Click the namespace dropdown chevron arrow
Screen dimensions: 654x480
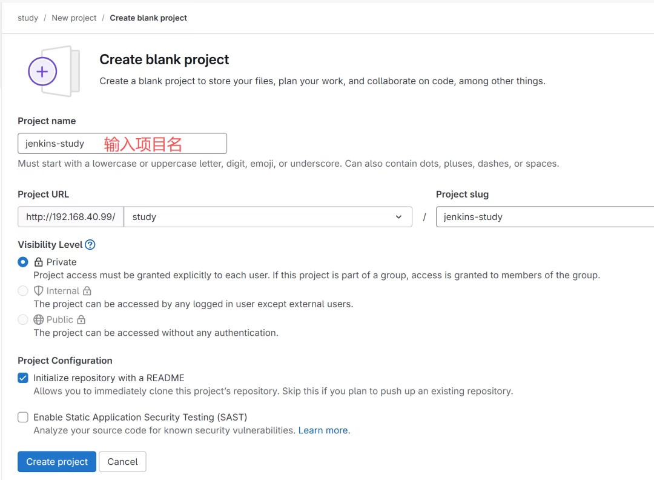398,217
